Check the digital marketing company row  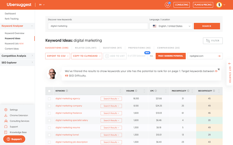coord(49,106)
